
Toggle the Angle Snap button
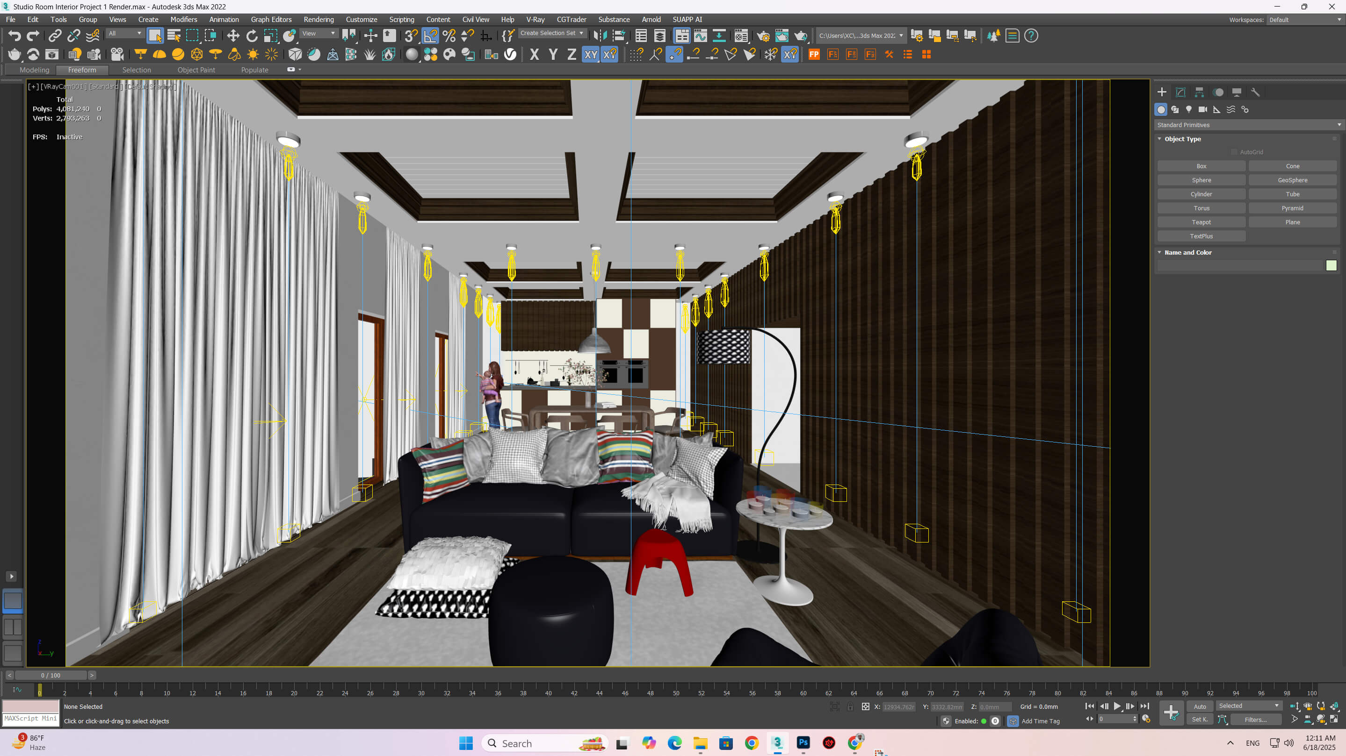(x=430, y=36)
